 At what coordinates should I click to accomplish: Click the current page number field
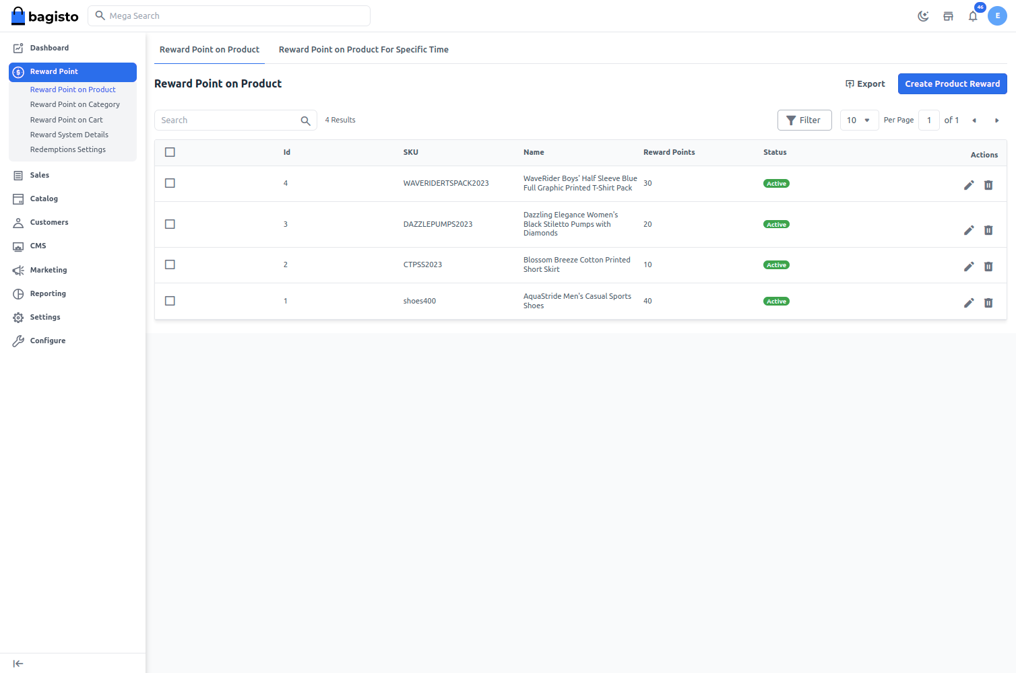[929, 120]
